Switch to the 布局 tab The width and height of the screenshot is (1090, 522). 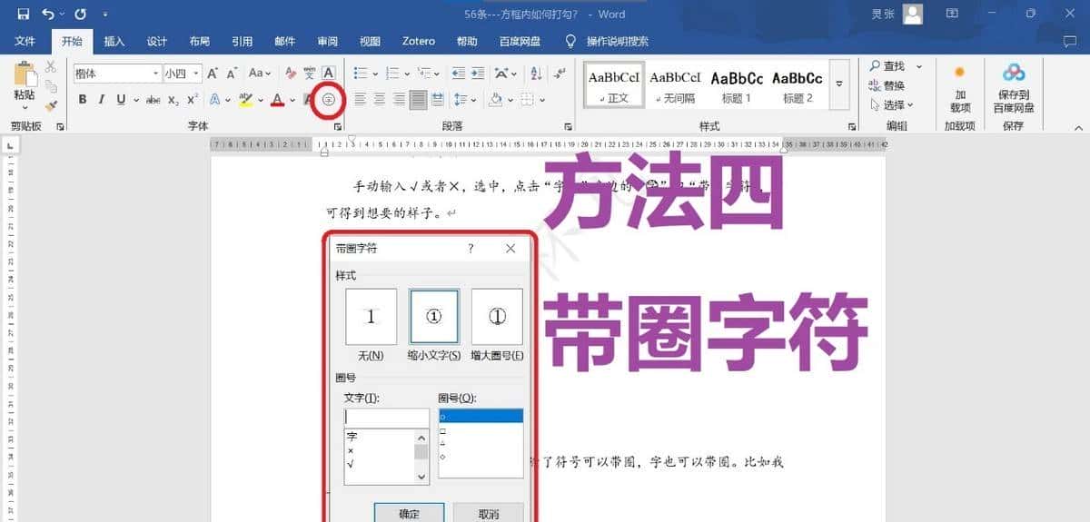(x=200, y=41)
